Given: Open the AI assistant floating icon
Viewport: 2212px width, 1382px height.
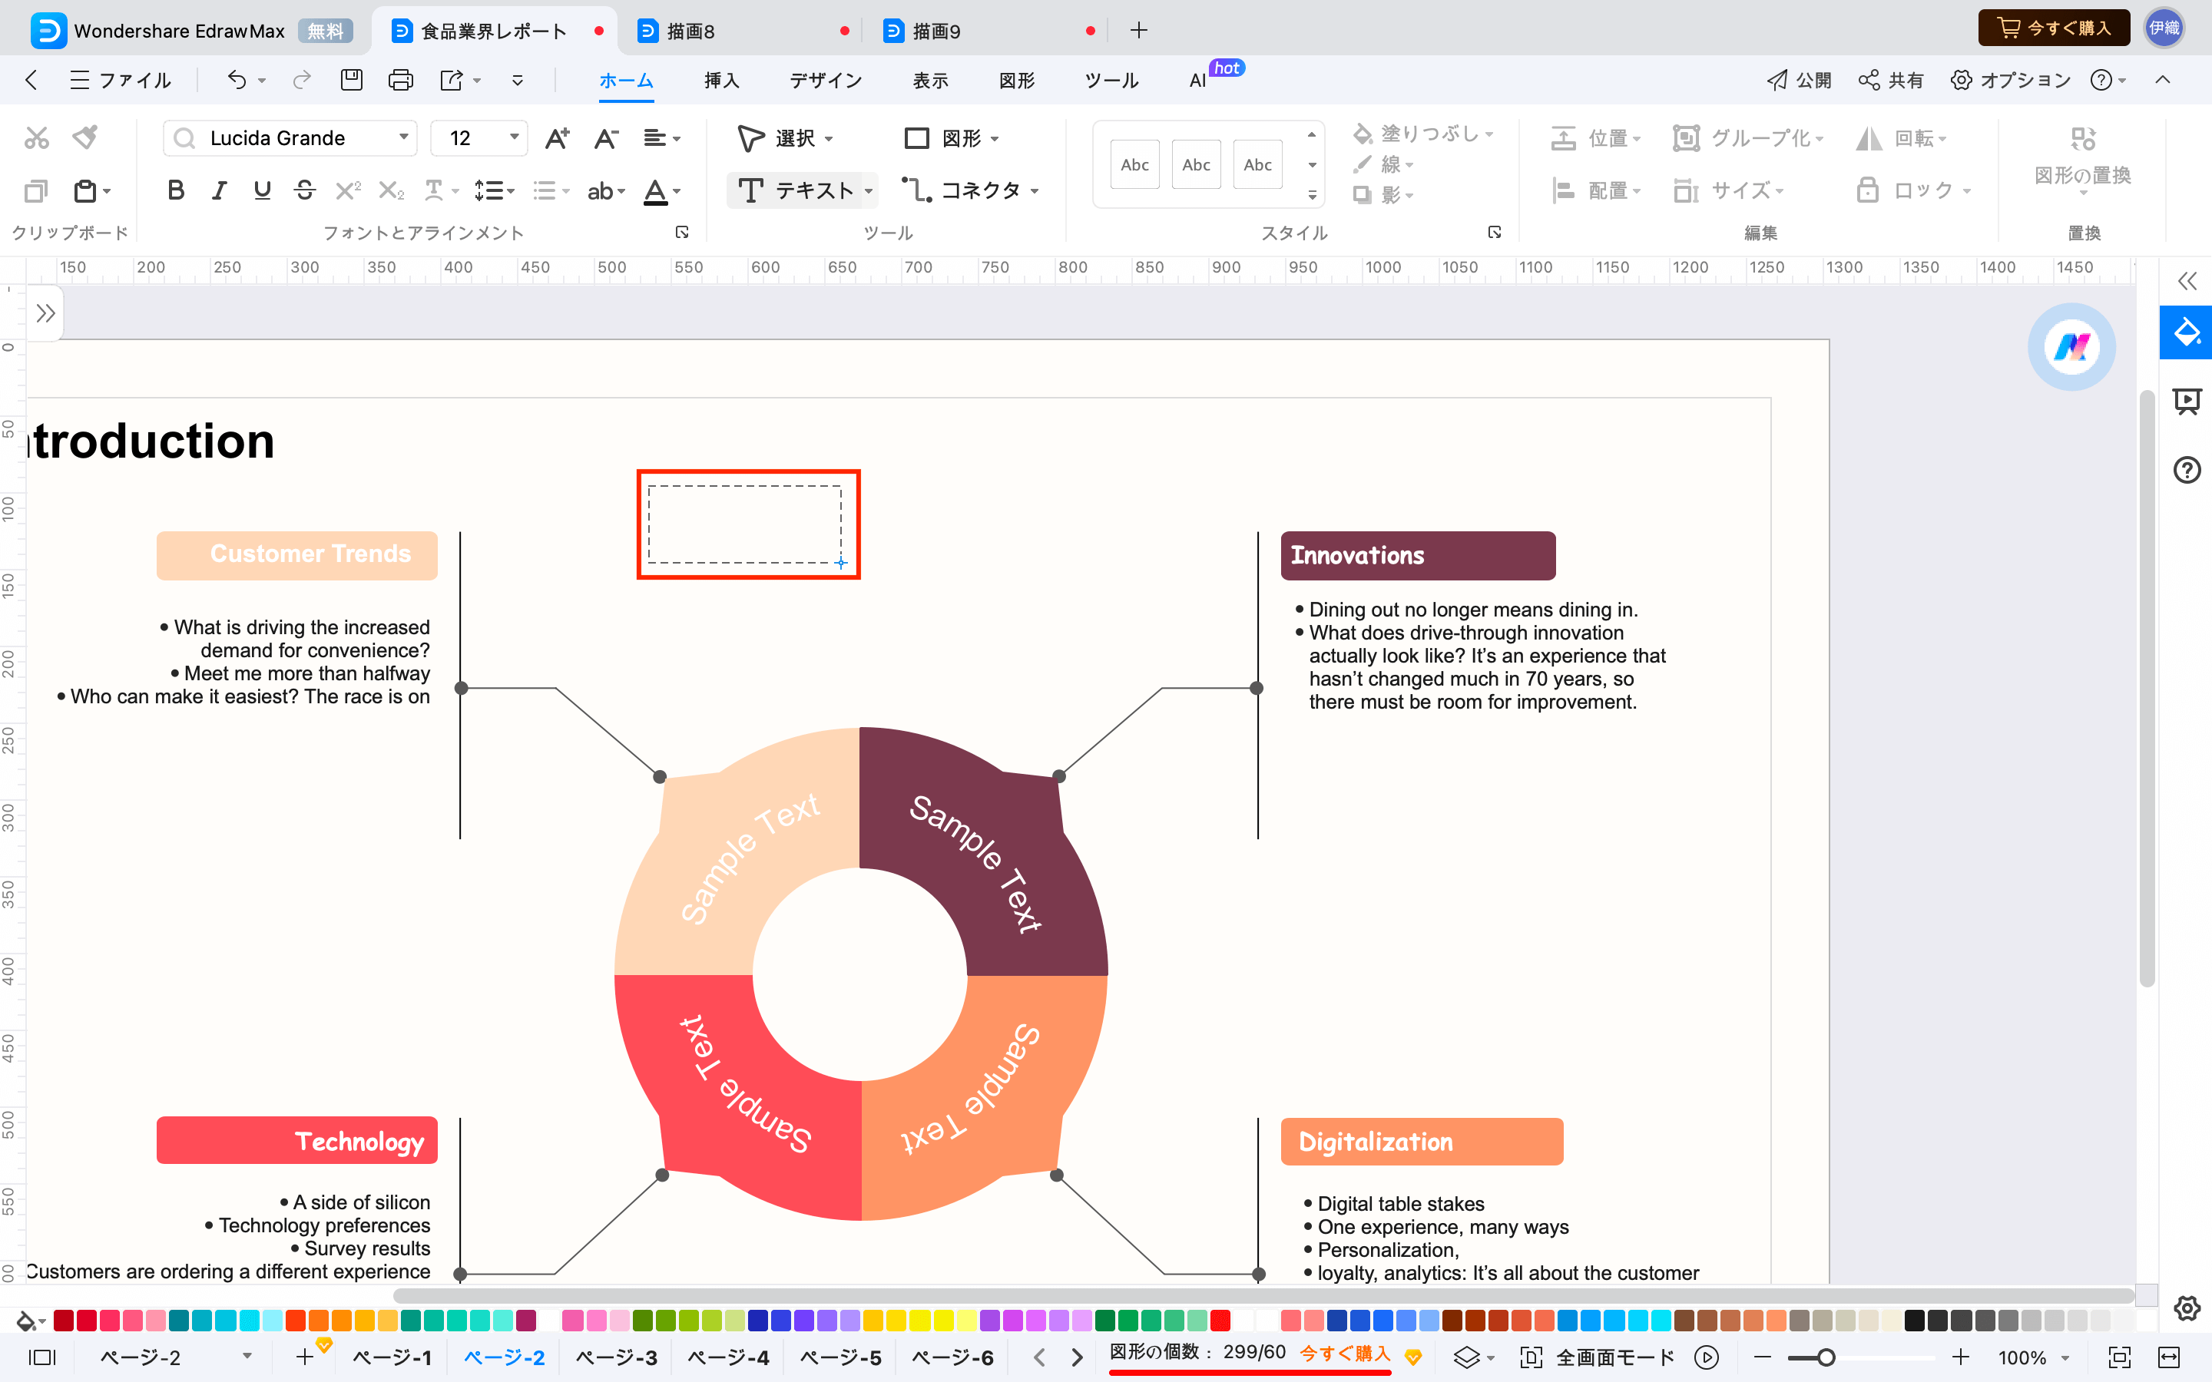Looking at the screenshot, I should pos(2071,346).
